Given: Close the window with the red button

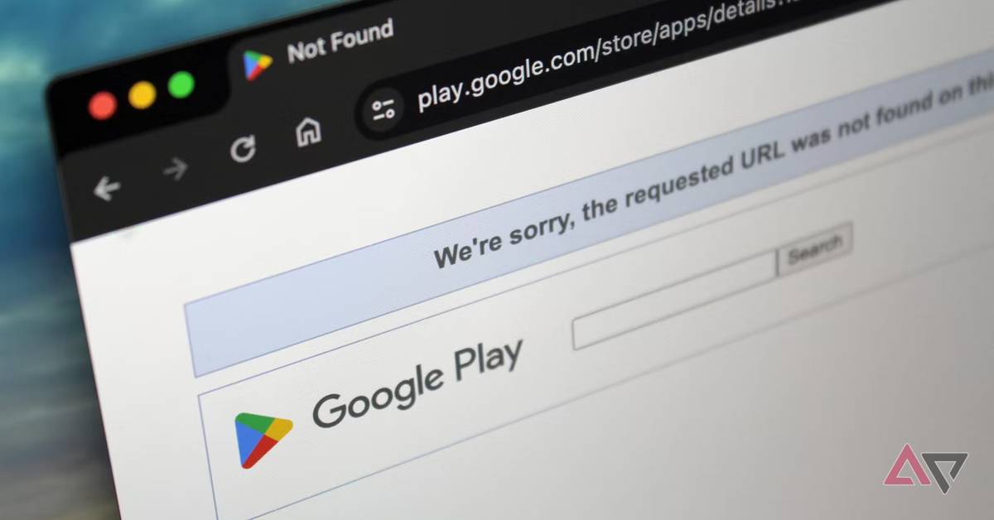Looking at the screenshot, I should click(103, 106).
